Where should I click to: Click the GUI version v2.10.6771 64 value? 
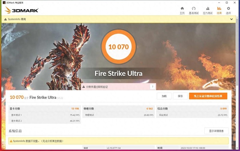click(x=114, y=148)
